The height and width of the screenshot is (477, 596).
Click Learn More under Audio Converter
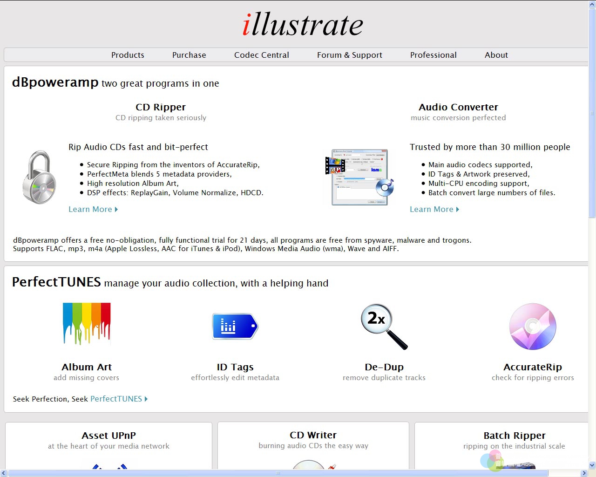click(x=434, y=210)
